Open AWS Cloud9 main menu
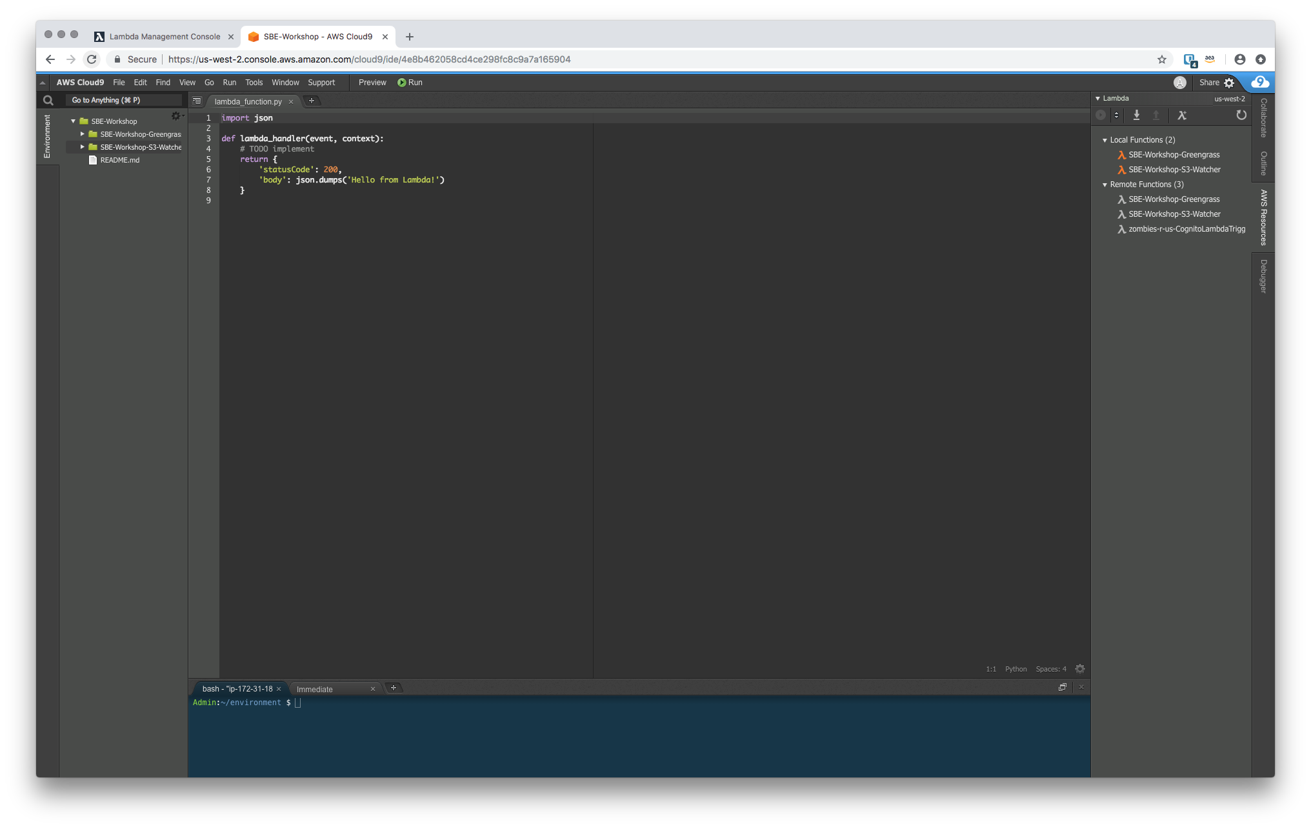 (x=80, y=83)
